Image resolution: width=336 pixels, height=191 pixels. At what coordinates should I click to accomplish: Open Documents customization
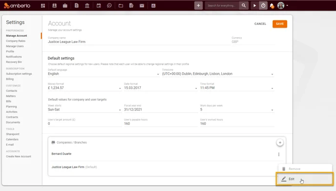click(x=13, y=123)
